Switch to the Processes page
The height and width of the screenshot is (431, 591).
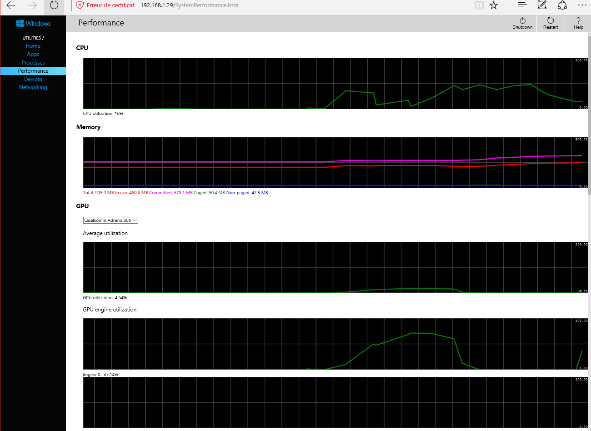33,63
